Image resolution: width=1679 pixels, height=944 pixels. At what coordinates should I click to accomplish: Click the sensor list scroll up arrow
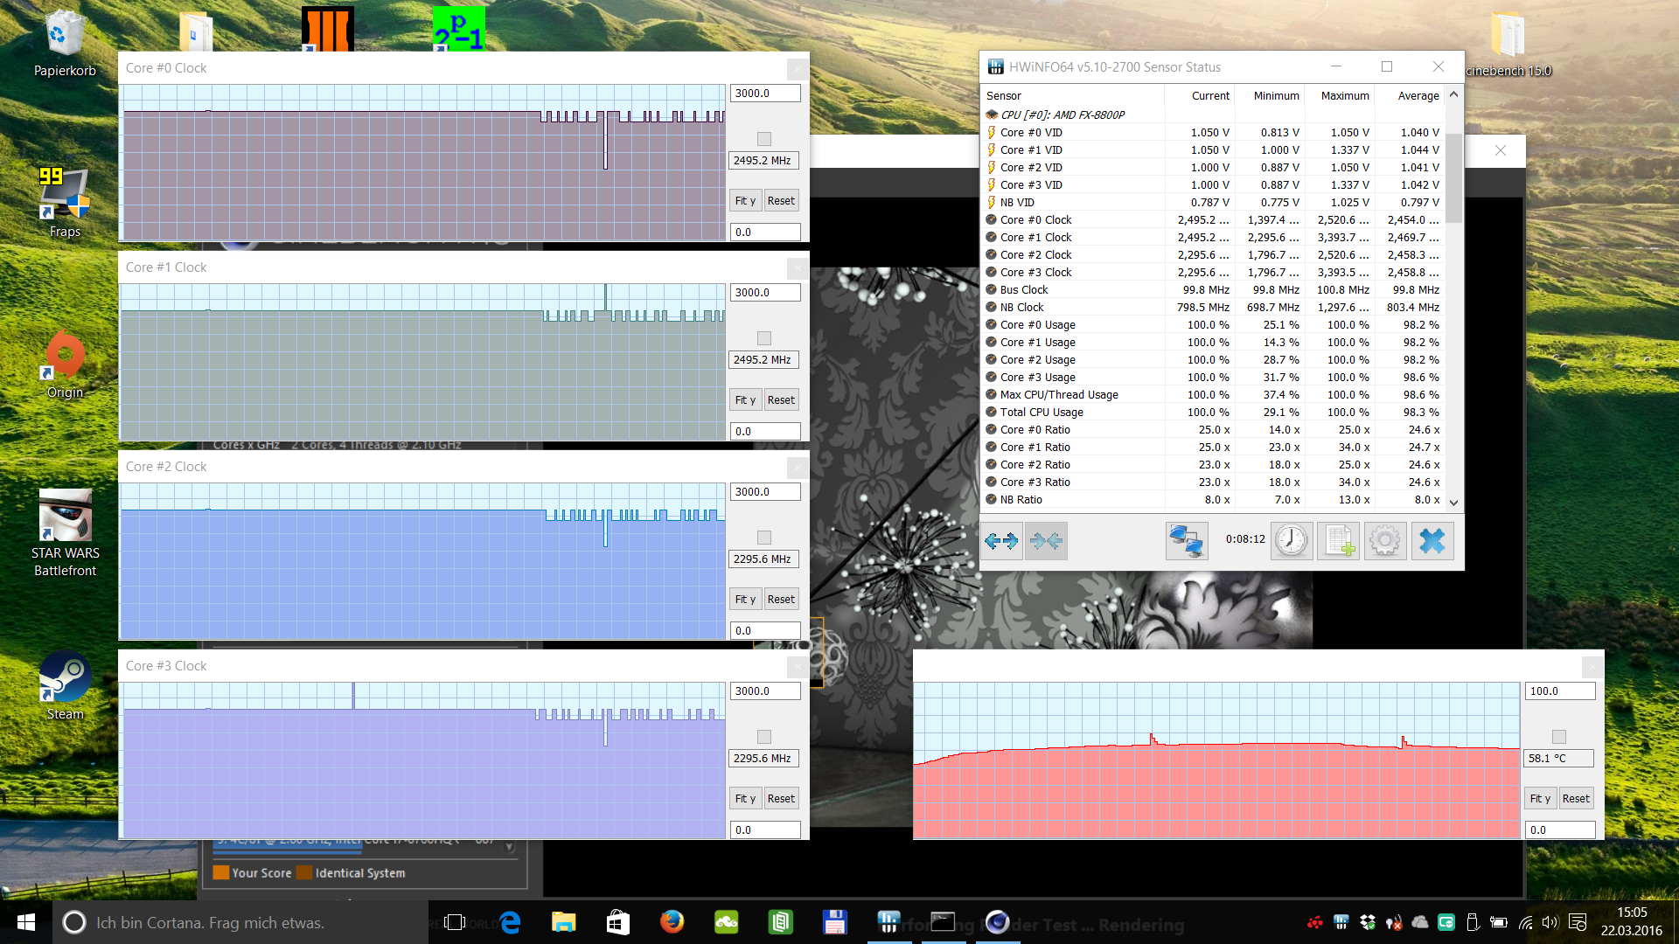pos(1453,94)
